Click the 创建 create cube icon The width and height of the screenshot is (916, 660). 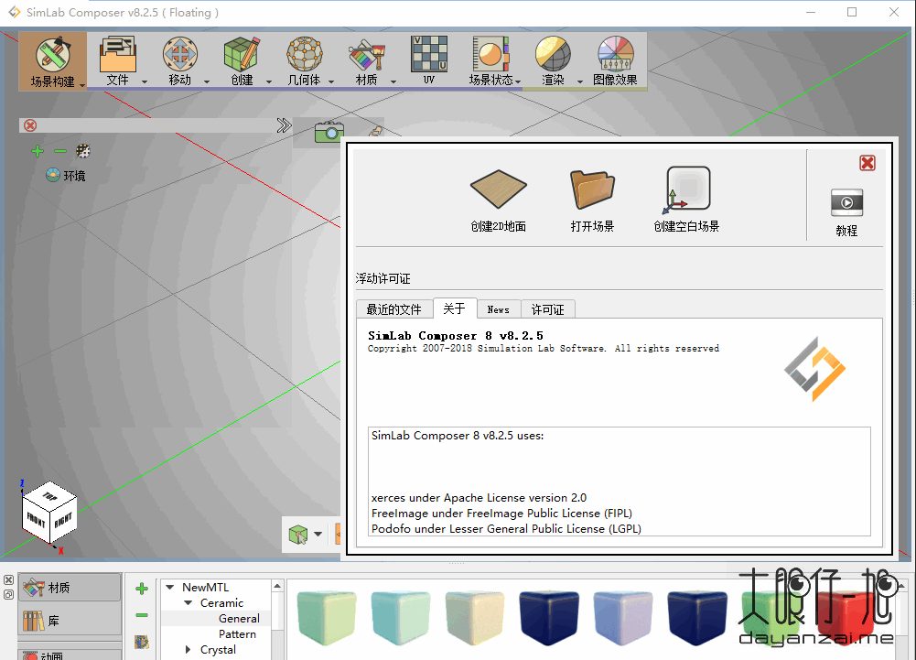(242, 54)
